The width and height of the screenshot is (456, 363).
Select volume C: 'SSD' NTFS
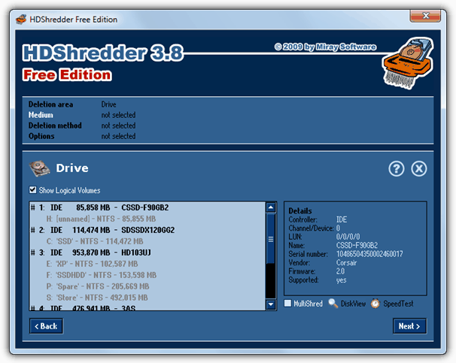pyautogui.click(x=147, y=241)
